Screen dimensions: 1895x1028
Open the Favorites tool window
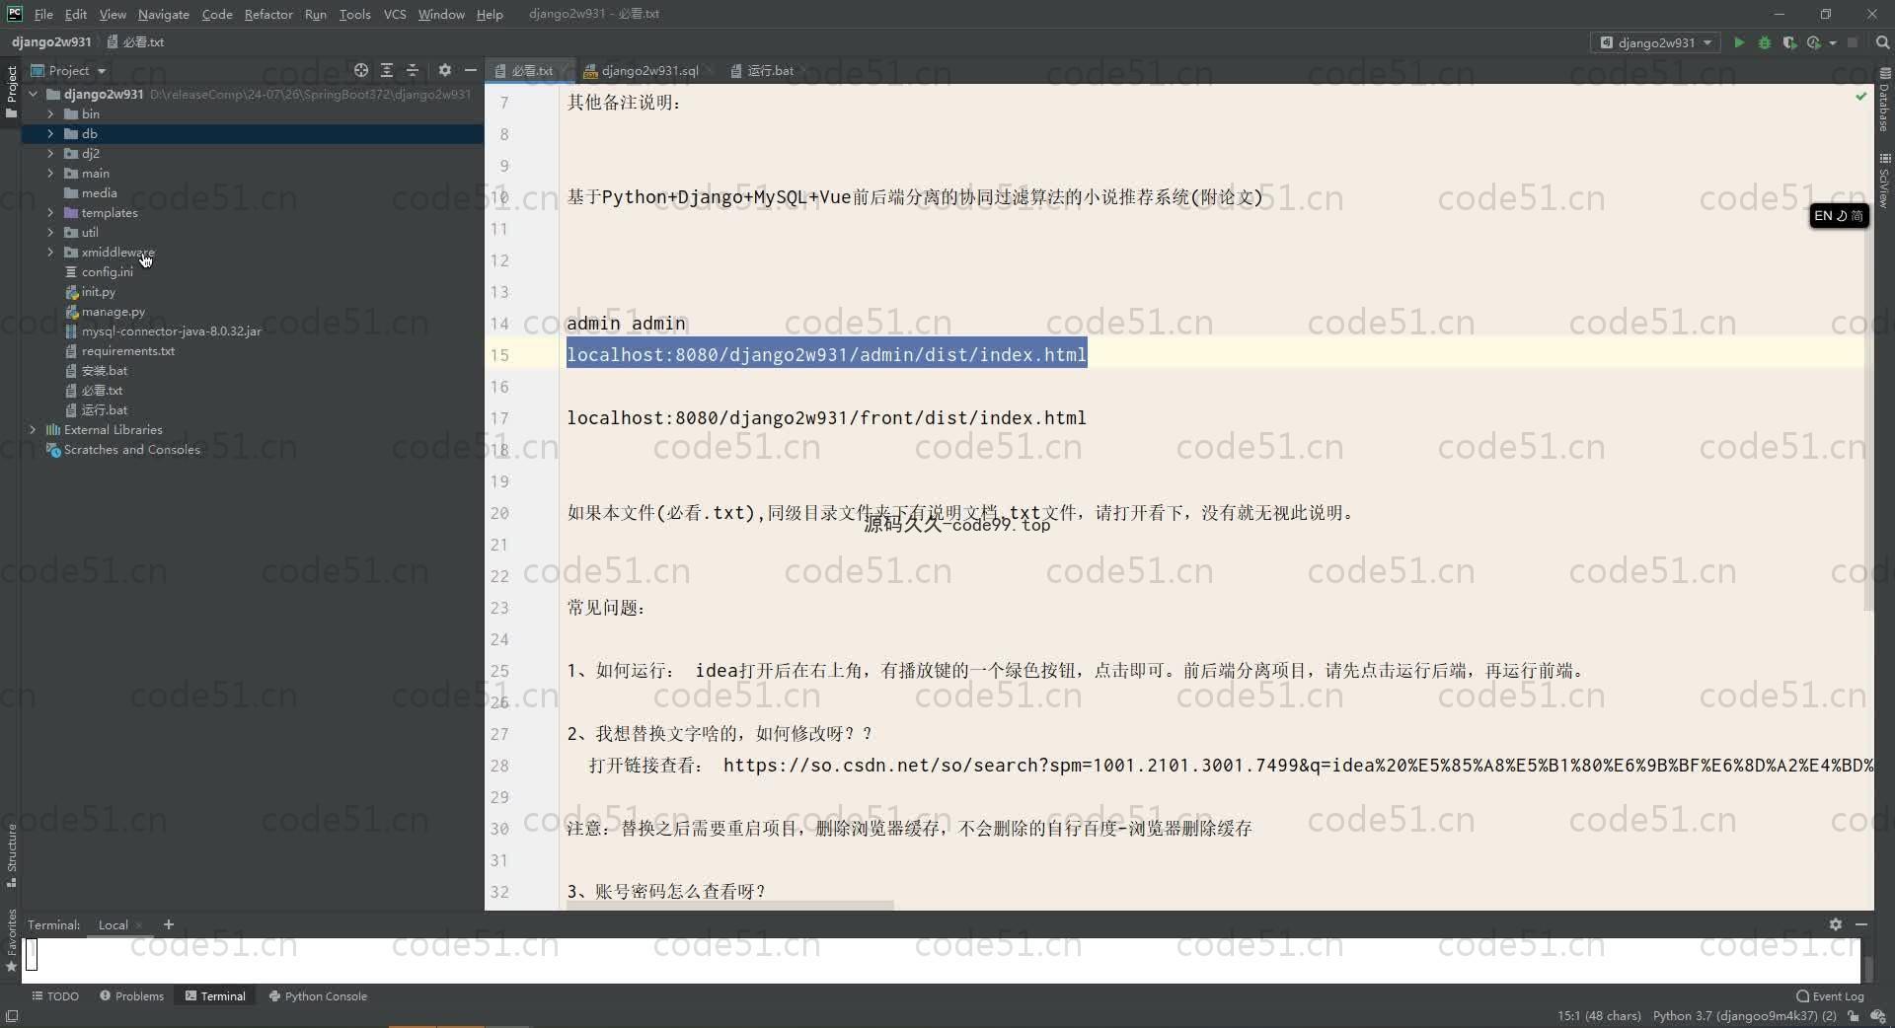(11, 940)
